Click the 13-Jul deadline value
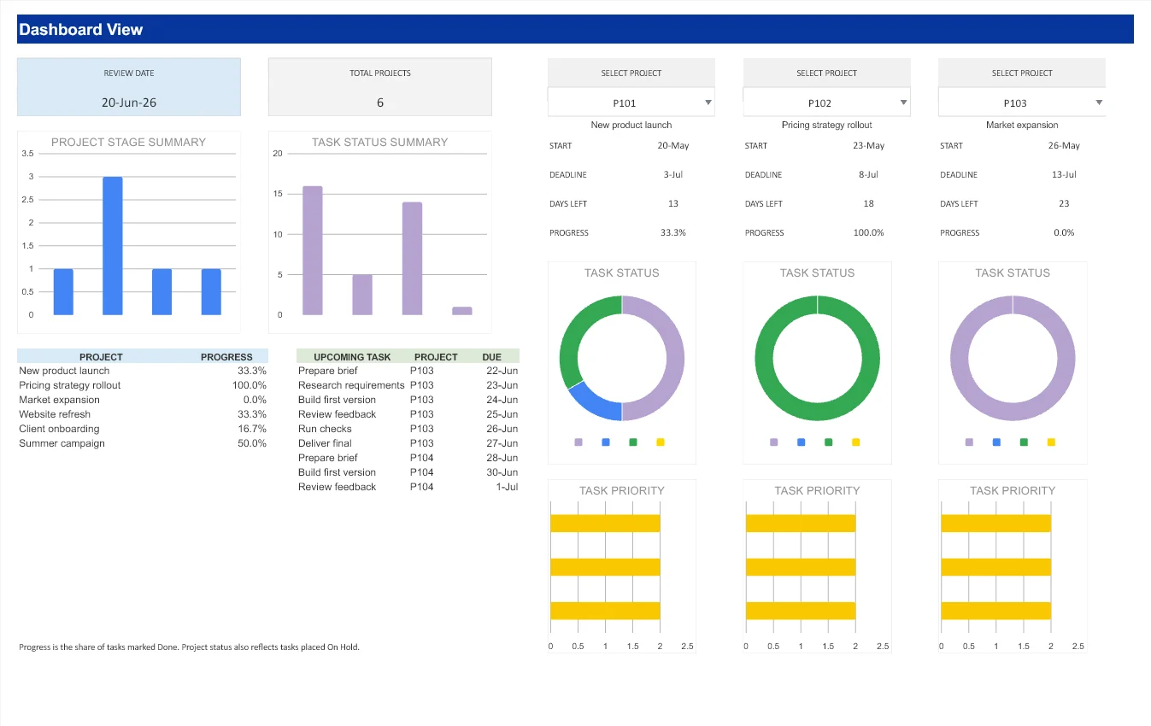Screen dimensions: 1151x726 click(1064, 174)
